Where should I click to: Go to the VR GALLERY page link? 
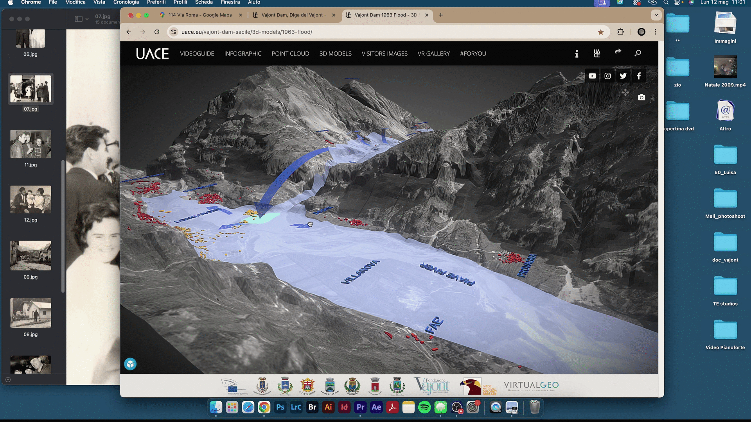click(433, 54)
